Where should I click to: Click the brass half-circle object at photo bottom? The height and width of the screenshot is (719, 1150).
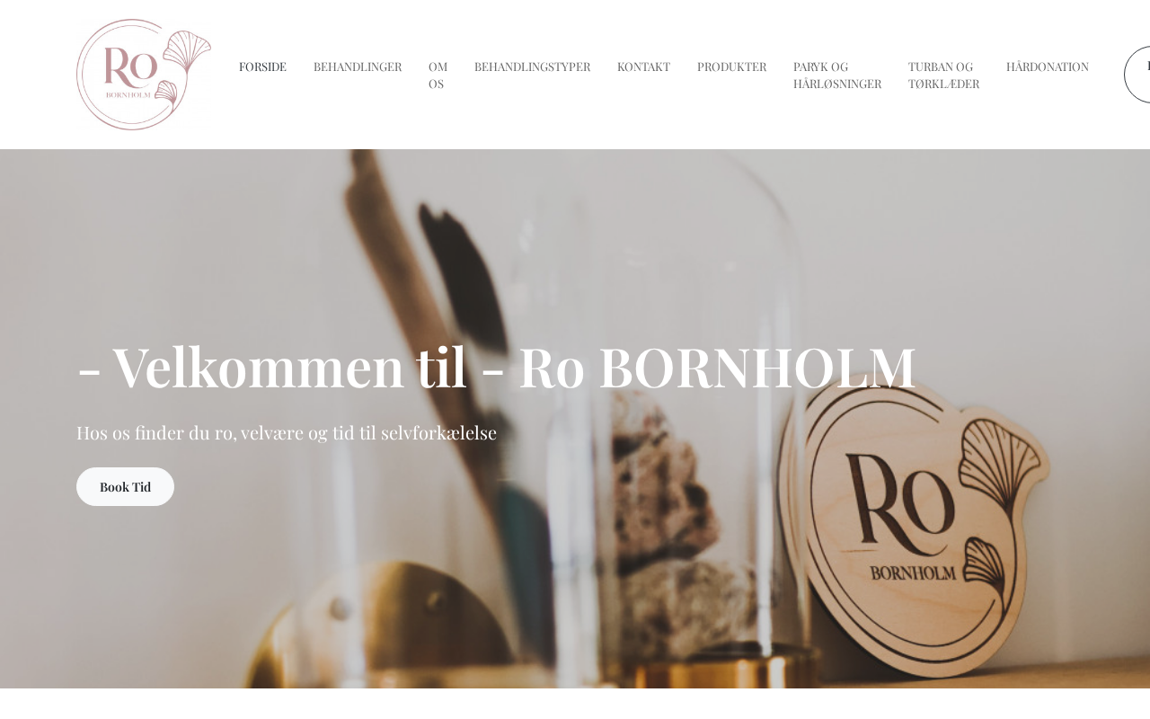click(x=395, y=629)
